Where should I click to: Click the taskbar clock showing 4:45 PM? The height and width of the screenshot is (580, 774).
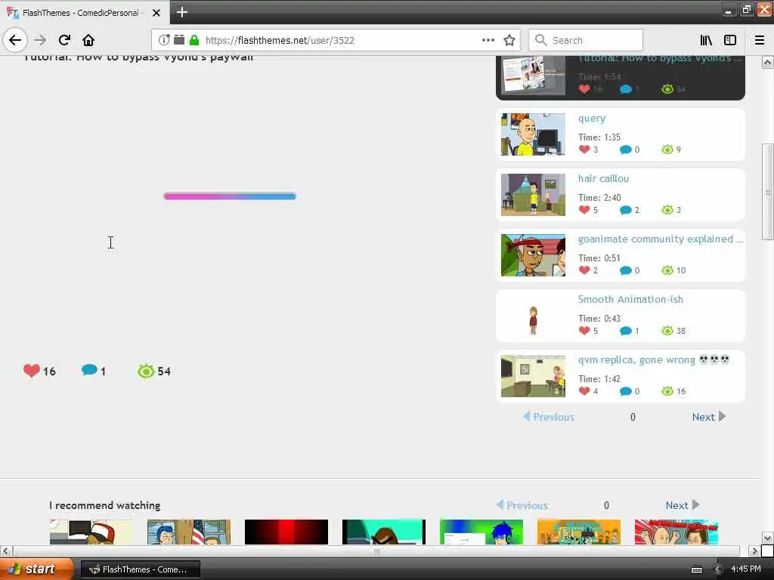coord(746,569)
